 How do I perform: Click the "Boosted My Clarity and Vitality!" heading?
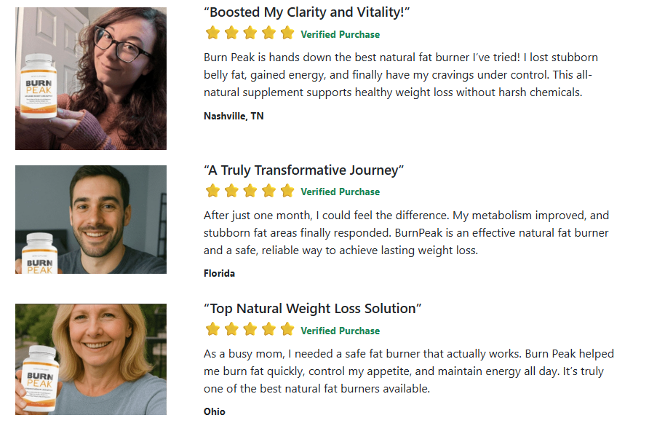coord(307,12)
